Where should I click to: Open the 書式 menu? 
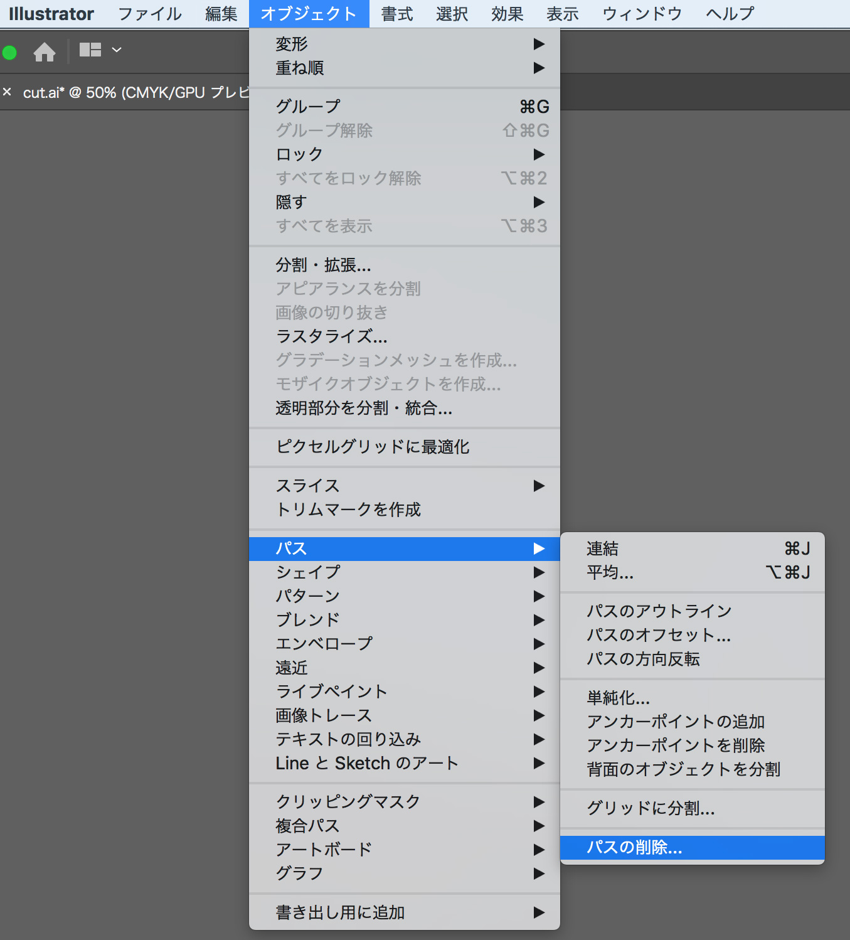pos(397,14)
